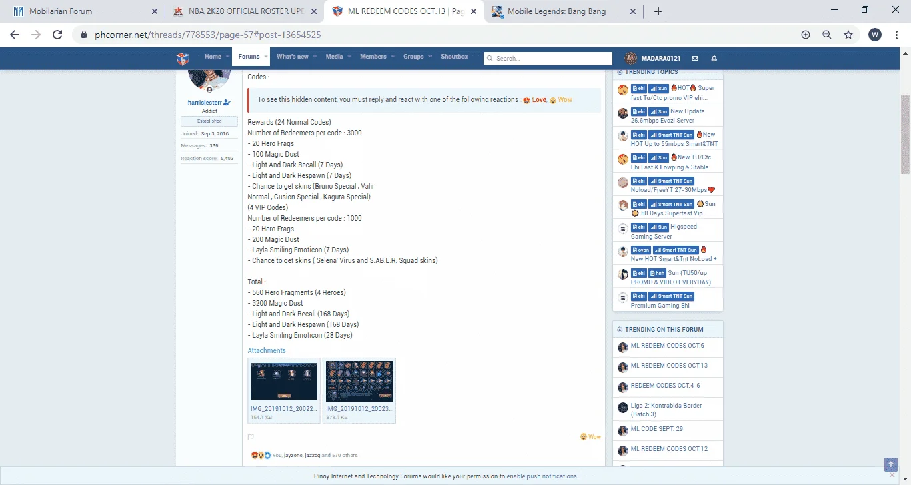
Task: Open the Members nav item
Action: (x=373, y=57)
